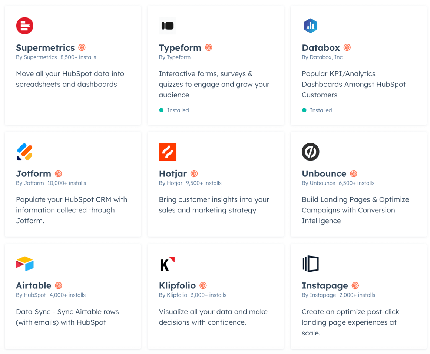Click the Klipfolio app logo
The image size is (430, 354).
tap(168, 264)
